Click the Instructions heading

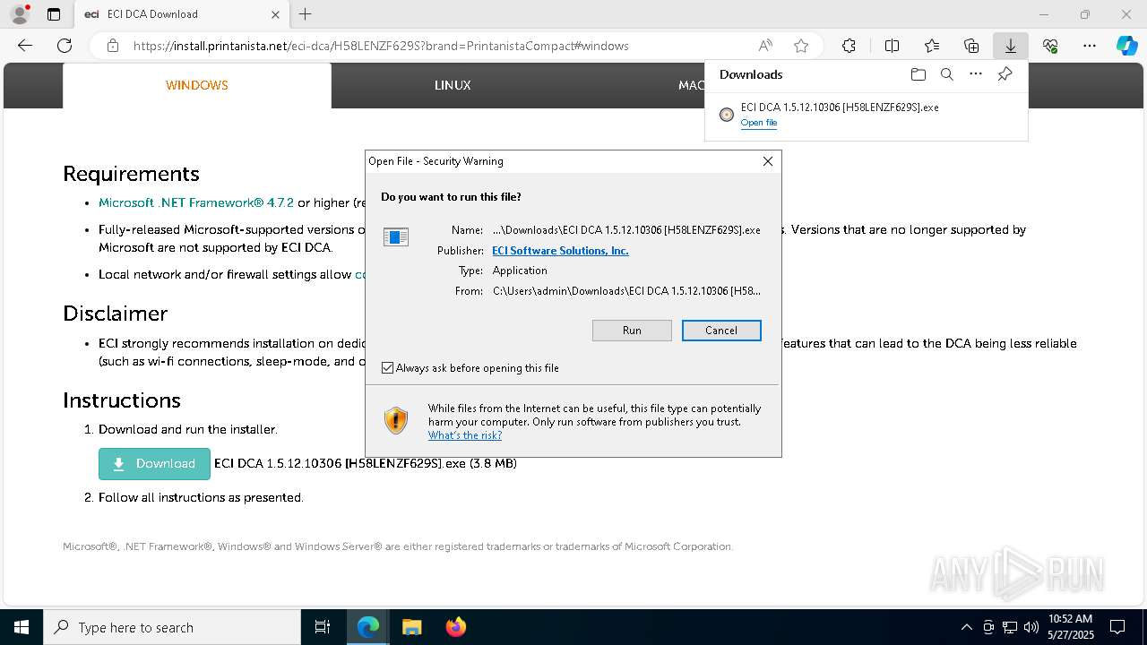122,400
